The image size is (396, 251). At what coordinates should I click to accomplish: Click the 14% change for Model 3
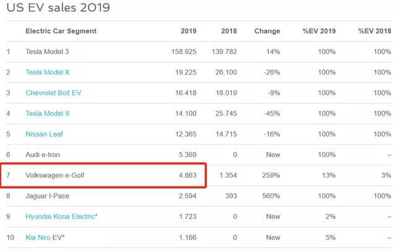[x=273, y=52]
